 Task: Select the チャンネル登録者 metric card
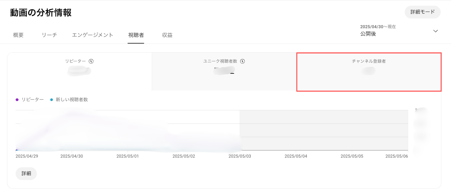coord(369,72)
